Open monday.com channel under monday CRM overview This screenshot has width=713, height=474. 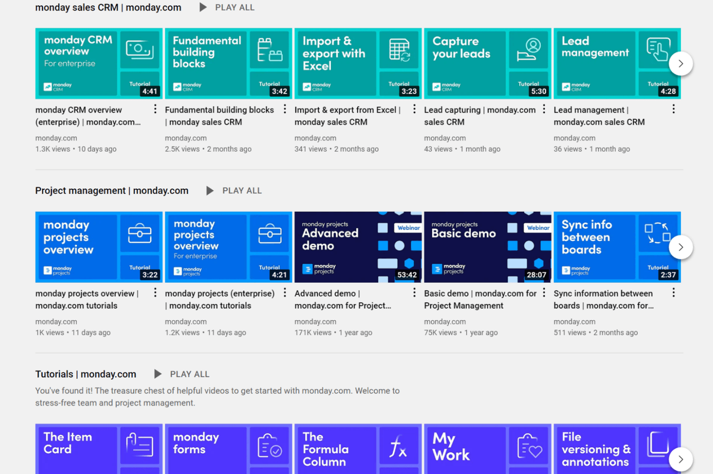56,138
